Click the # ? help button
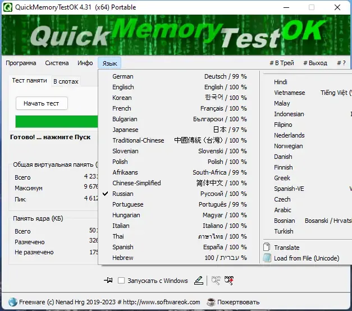Viewport: 352px width, 311px height. (x=341, y=63)
